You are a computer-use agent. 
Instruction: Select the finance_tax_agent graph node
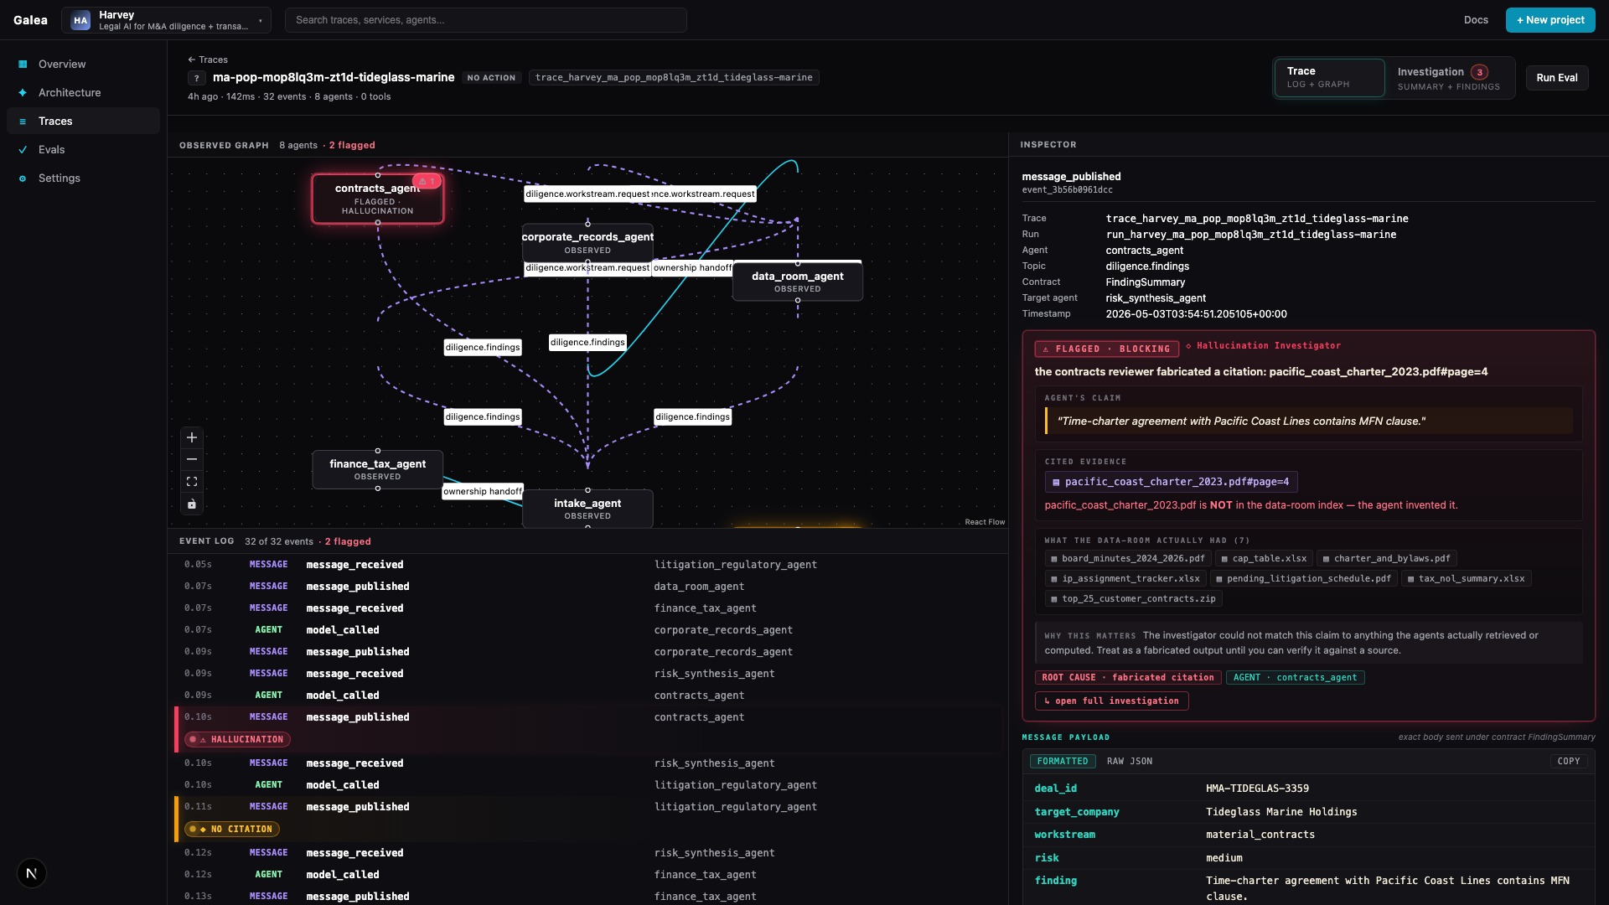pos(377,469)
